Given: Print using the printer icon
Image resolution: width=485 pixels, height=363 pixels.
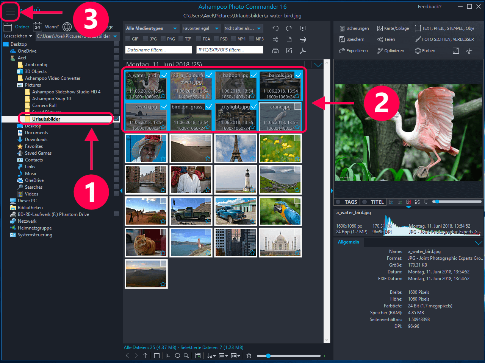Looking at the screenshot, I should (303, 39).
